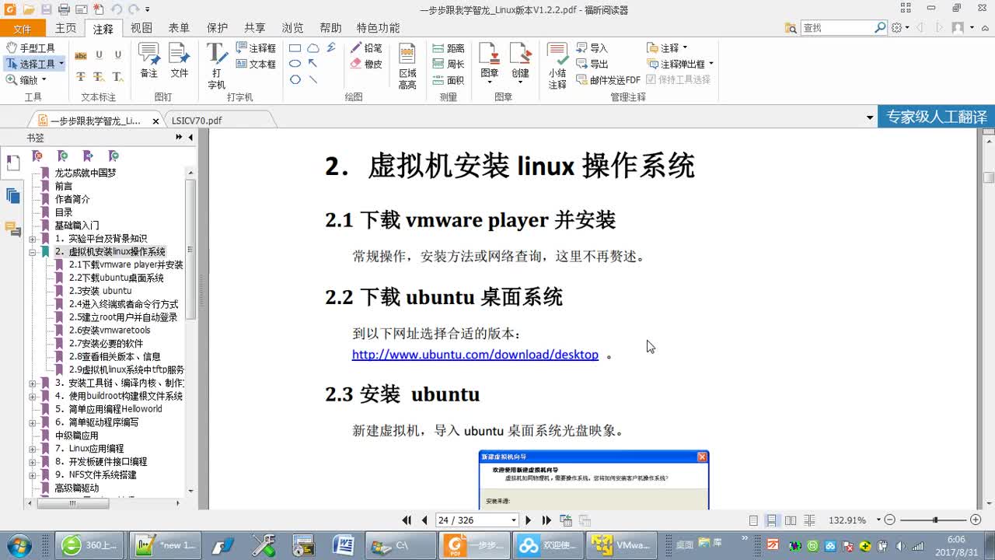This screenshot has width=995, height=560.
Task: Go to the previous page
Action: pyautogui.click(x=424, y=520)
